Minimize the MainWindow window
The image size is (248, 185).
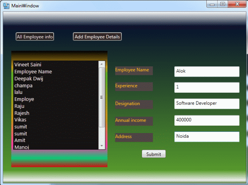point(212,4)
